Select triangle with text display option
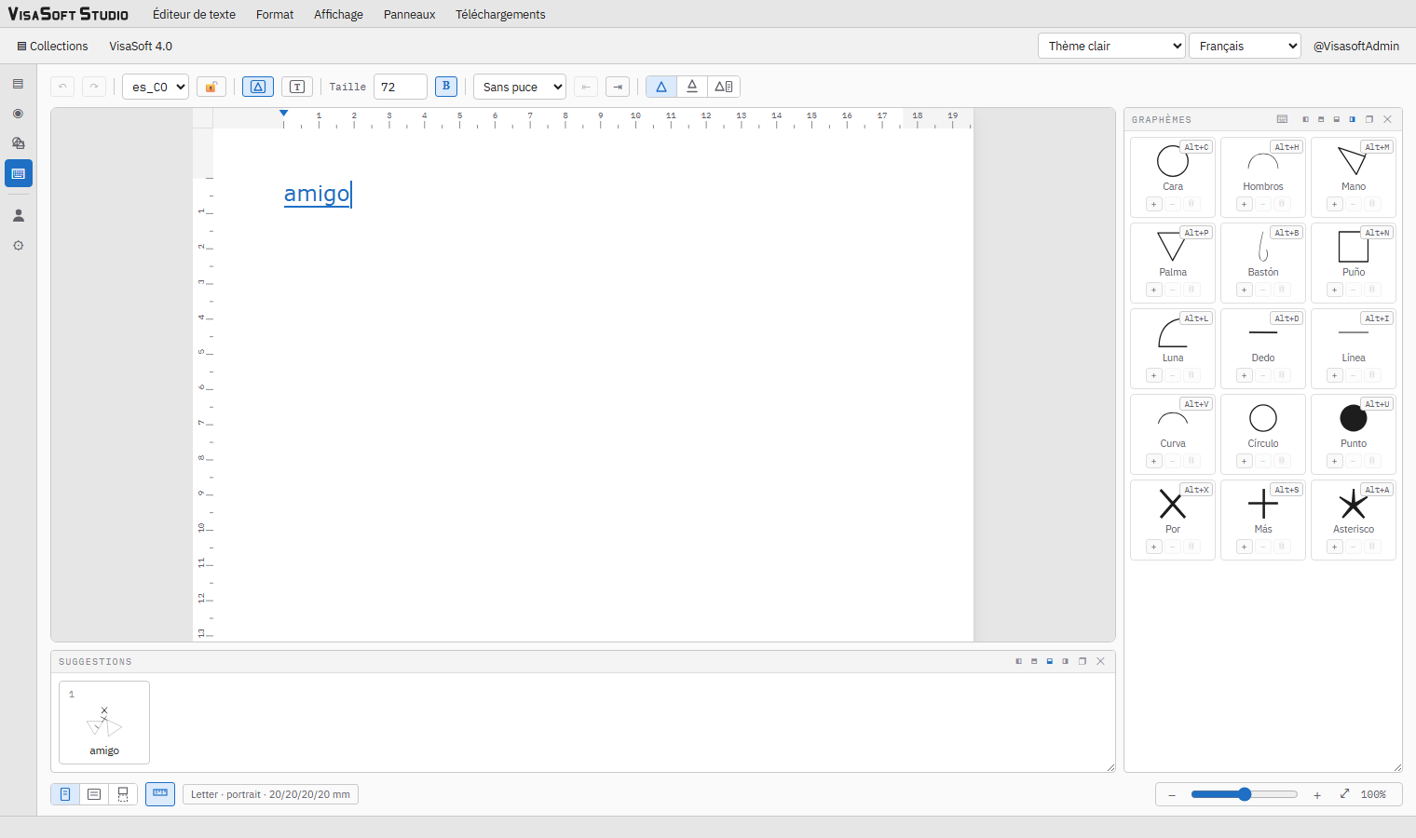Image resolution: width=1416 pixels, height=838 pixels. pos(724,87)
